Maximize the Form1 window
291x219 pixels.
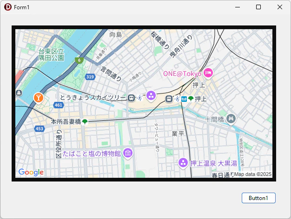(258, 7)
